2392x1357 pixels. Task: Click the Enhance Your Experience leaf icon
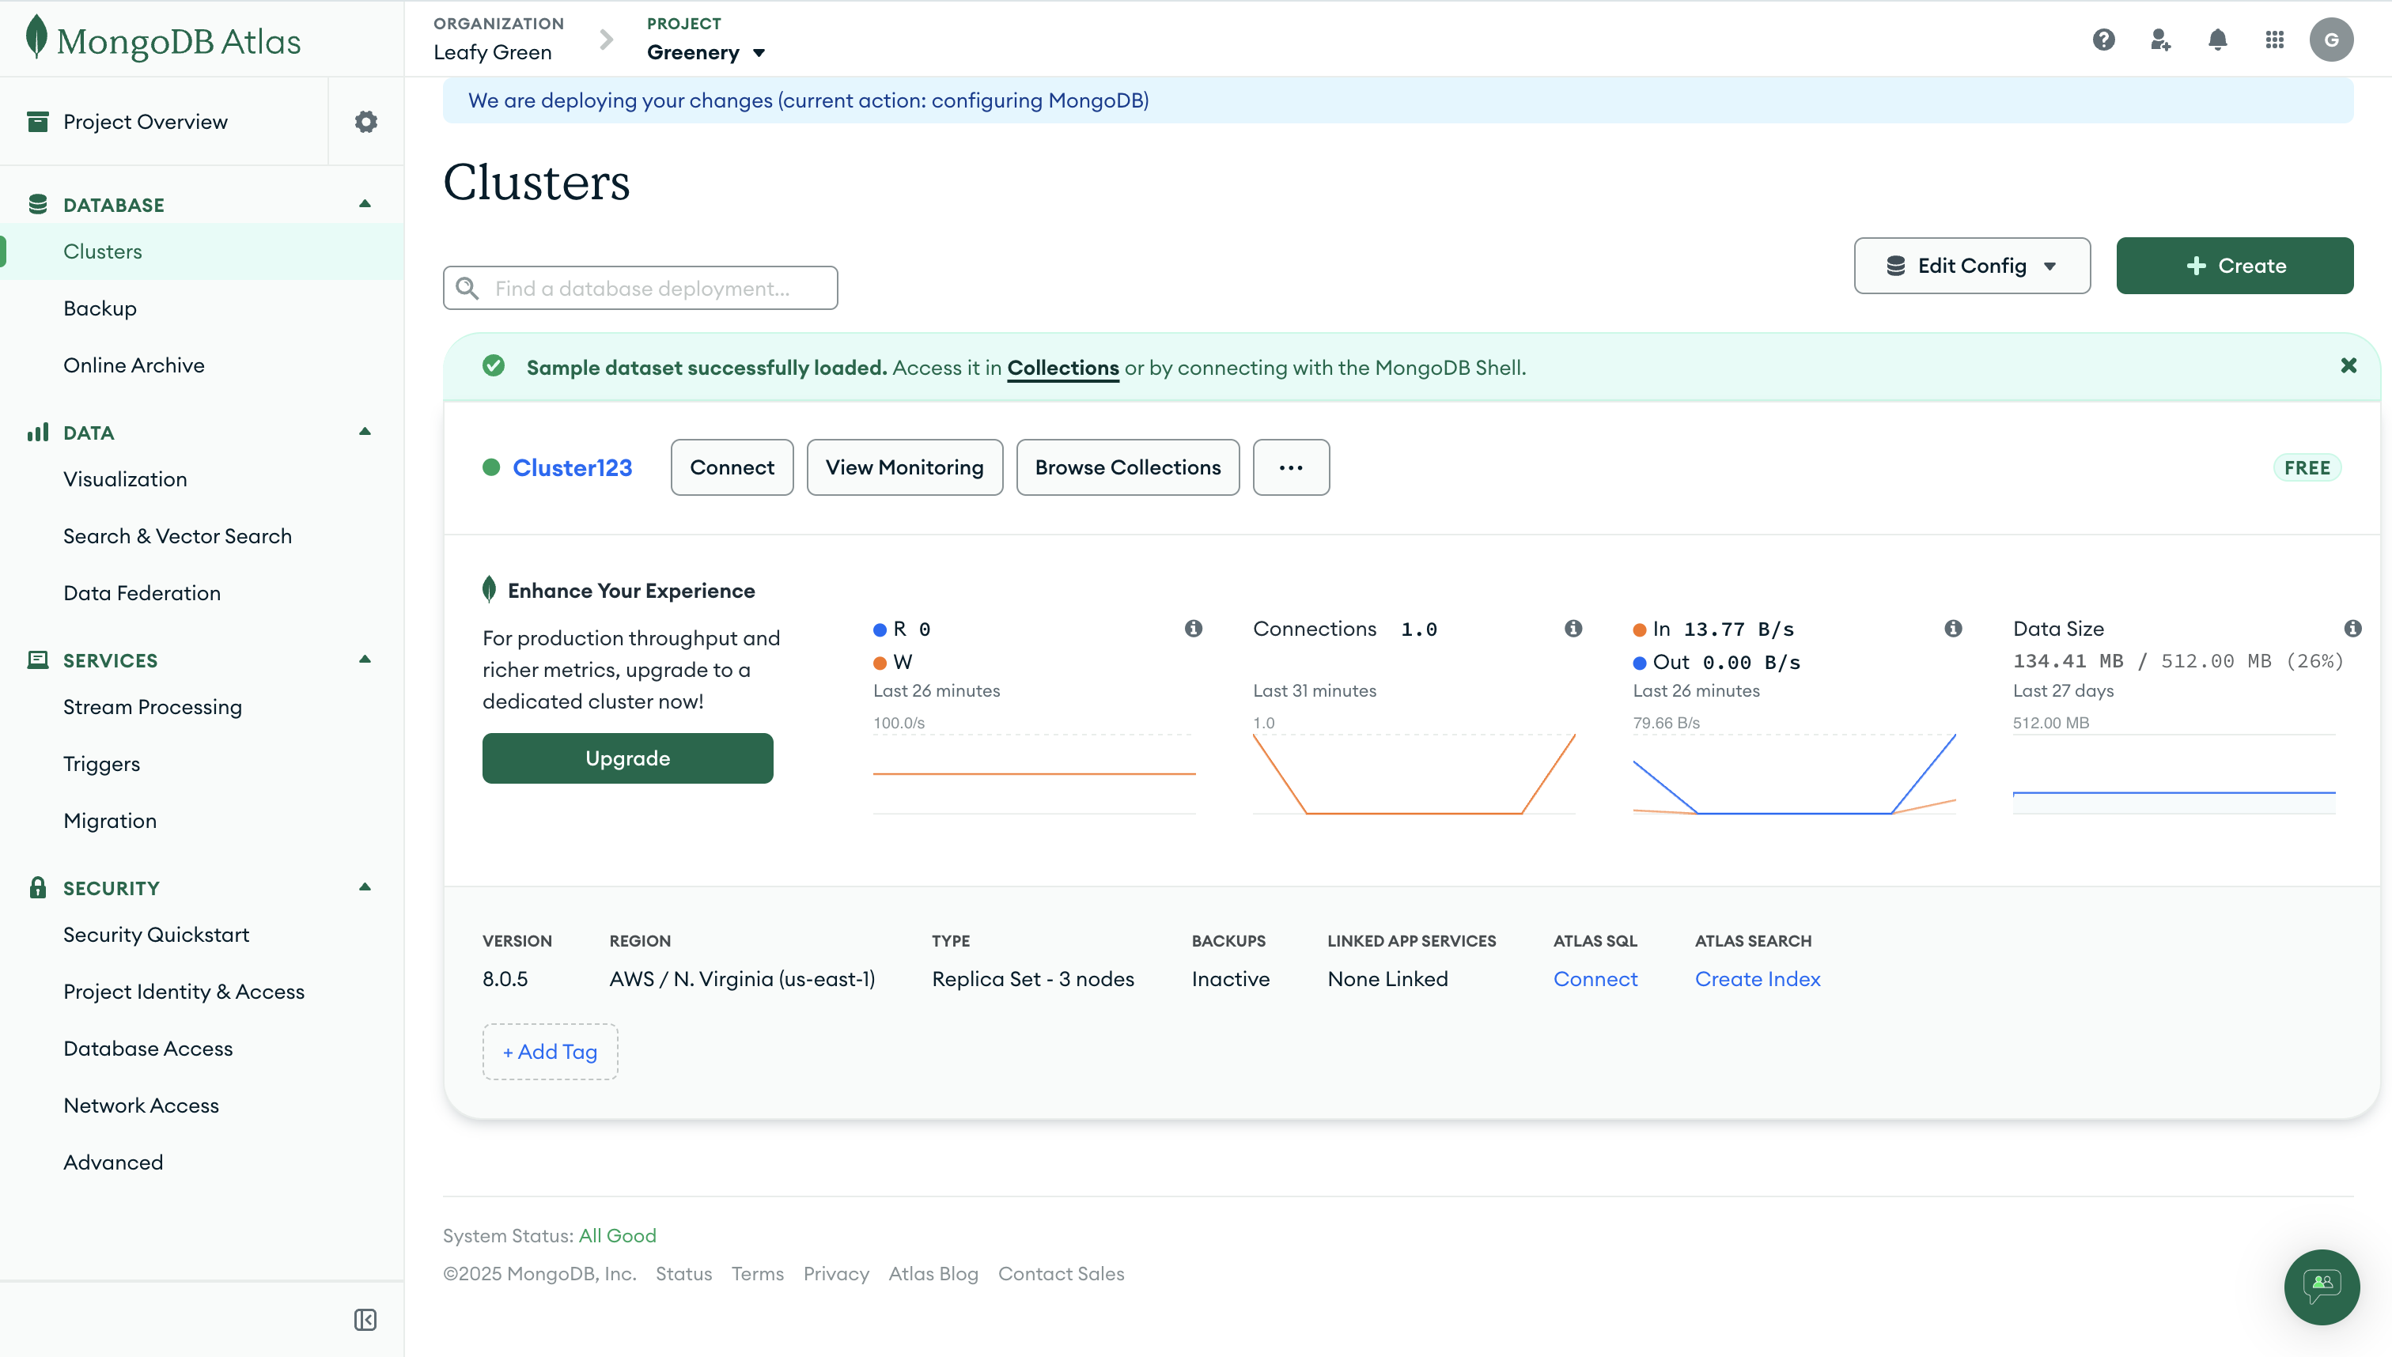pyautogui.click(x=490, y=589)
